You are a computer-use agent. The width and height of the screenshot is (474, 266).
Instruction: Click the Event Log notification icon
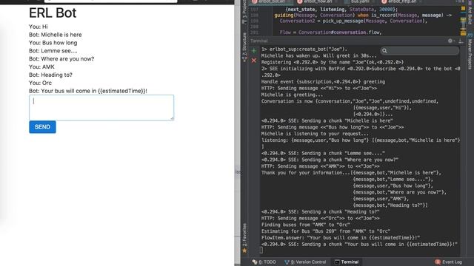pyautogui.click(x=438, y=262)
